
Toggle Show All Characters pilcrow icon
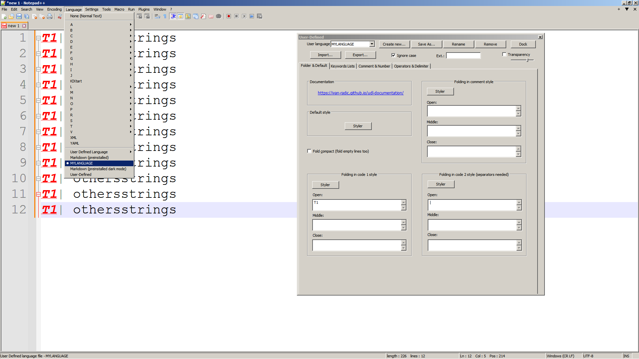point(165,16)
